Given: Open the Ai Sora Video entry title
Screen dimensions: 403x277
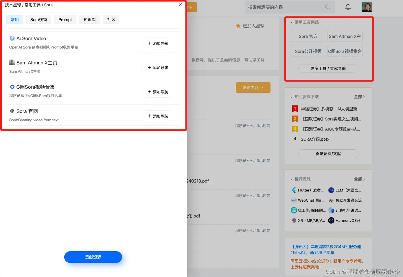Looking at the screenshot, I should click(31, 38).
